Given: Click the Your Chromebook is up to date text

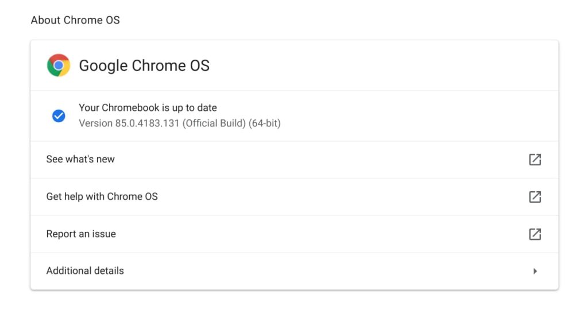Looking at the screenshot, I should pyautogui.click(x=148, y=107).
